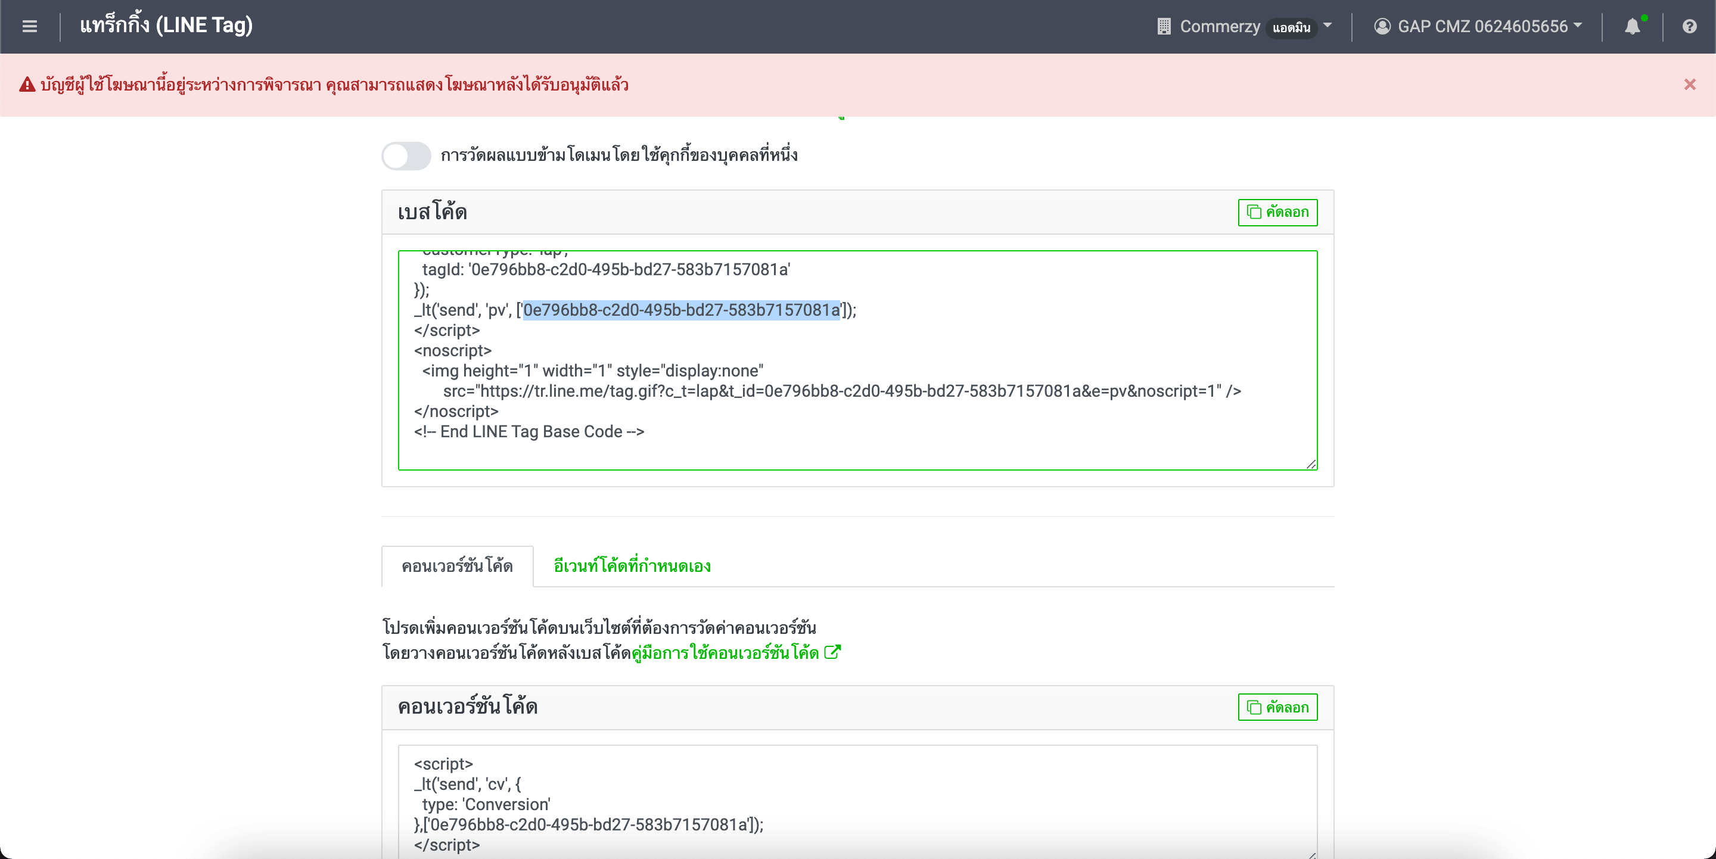
Task: Toggle cross-domain first-party cookie measurement
Action: 406,156
